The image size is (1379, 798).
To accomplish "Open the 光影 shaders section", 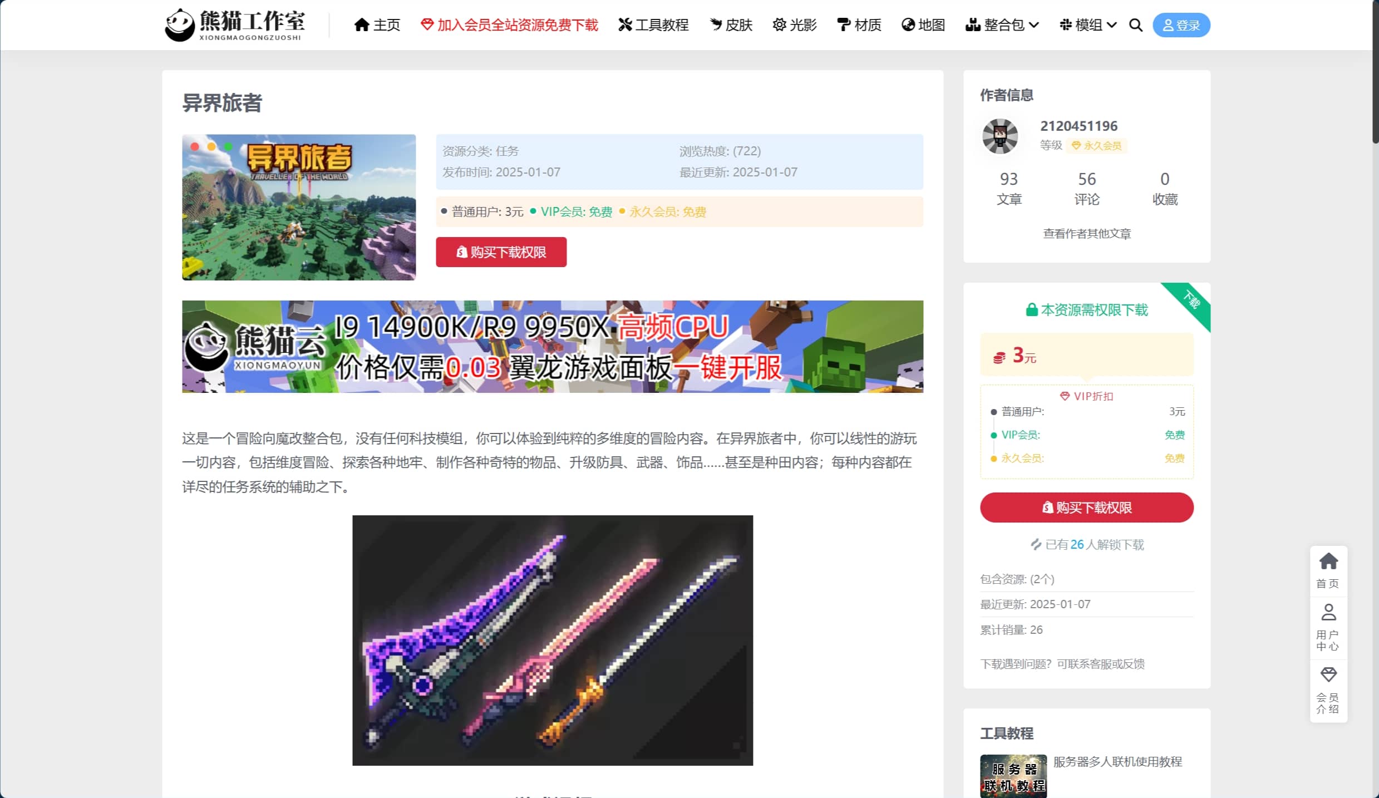I will [x=795, y=25].
